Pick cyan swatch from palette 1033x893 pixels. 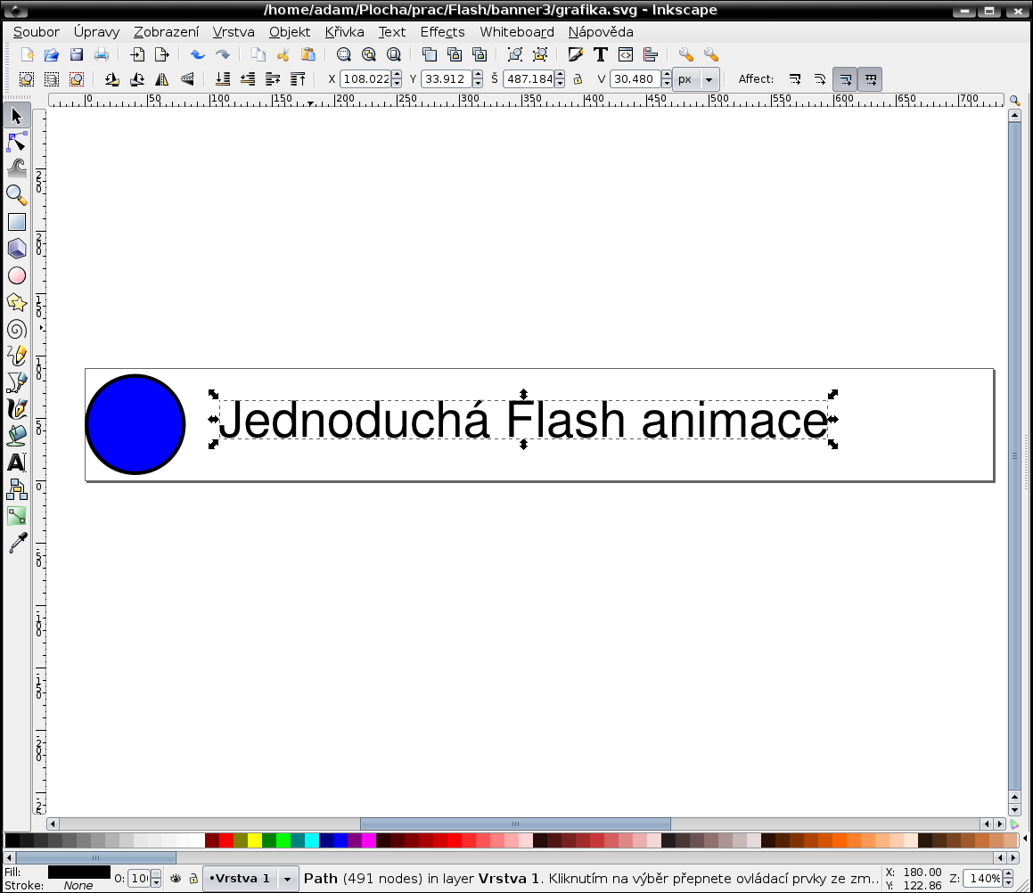312,840
